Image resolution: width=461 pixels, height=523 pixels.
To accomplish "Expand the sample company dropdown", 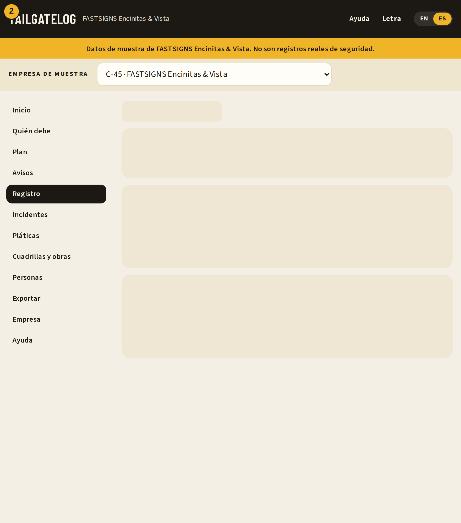I will coord(214,74).
